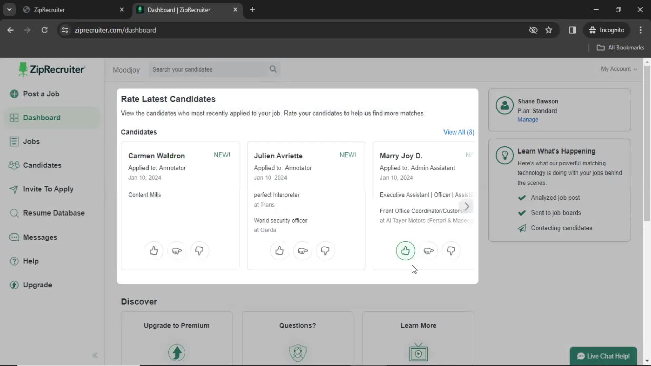Give Julien Avriette a thumbs down

point(325,251)
